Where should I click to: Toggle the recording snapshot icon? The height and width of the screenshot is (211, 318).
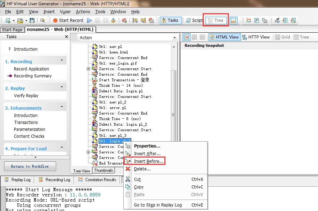point(187,37)
